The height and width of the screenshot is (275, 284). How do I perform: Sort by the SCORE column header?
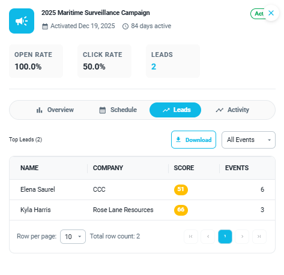point(184,168)
